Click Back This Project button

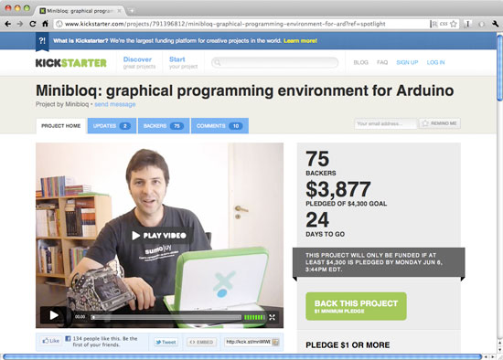point(356,306)
